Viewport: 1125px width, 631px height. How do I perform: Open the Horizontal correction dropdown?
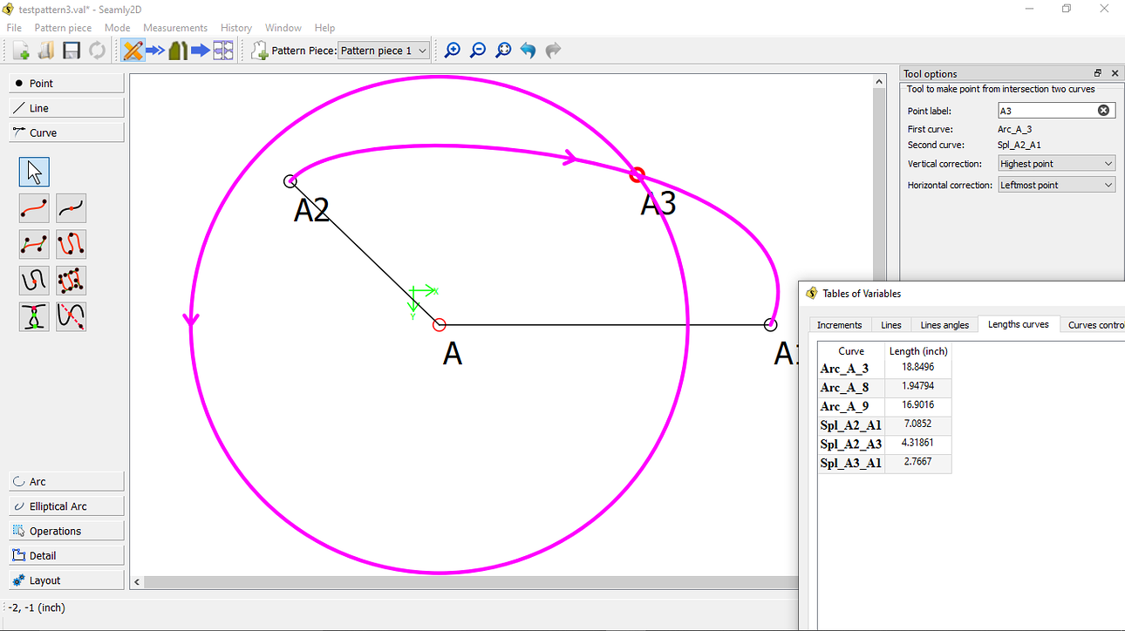(1056, 184)
